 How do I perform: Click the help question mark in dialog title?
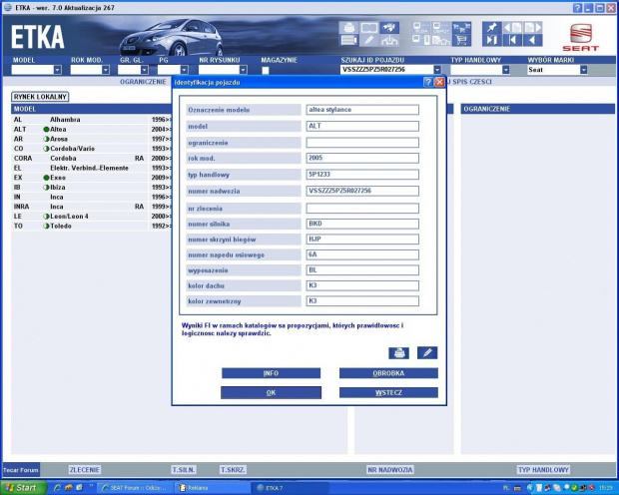(428, 82)
